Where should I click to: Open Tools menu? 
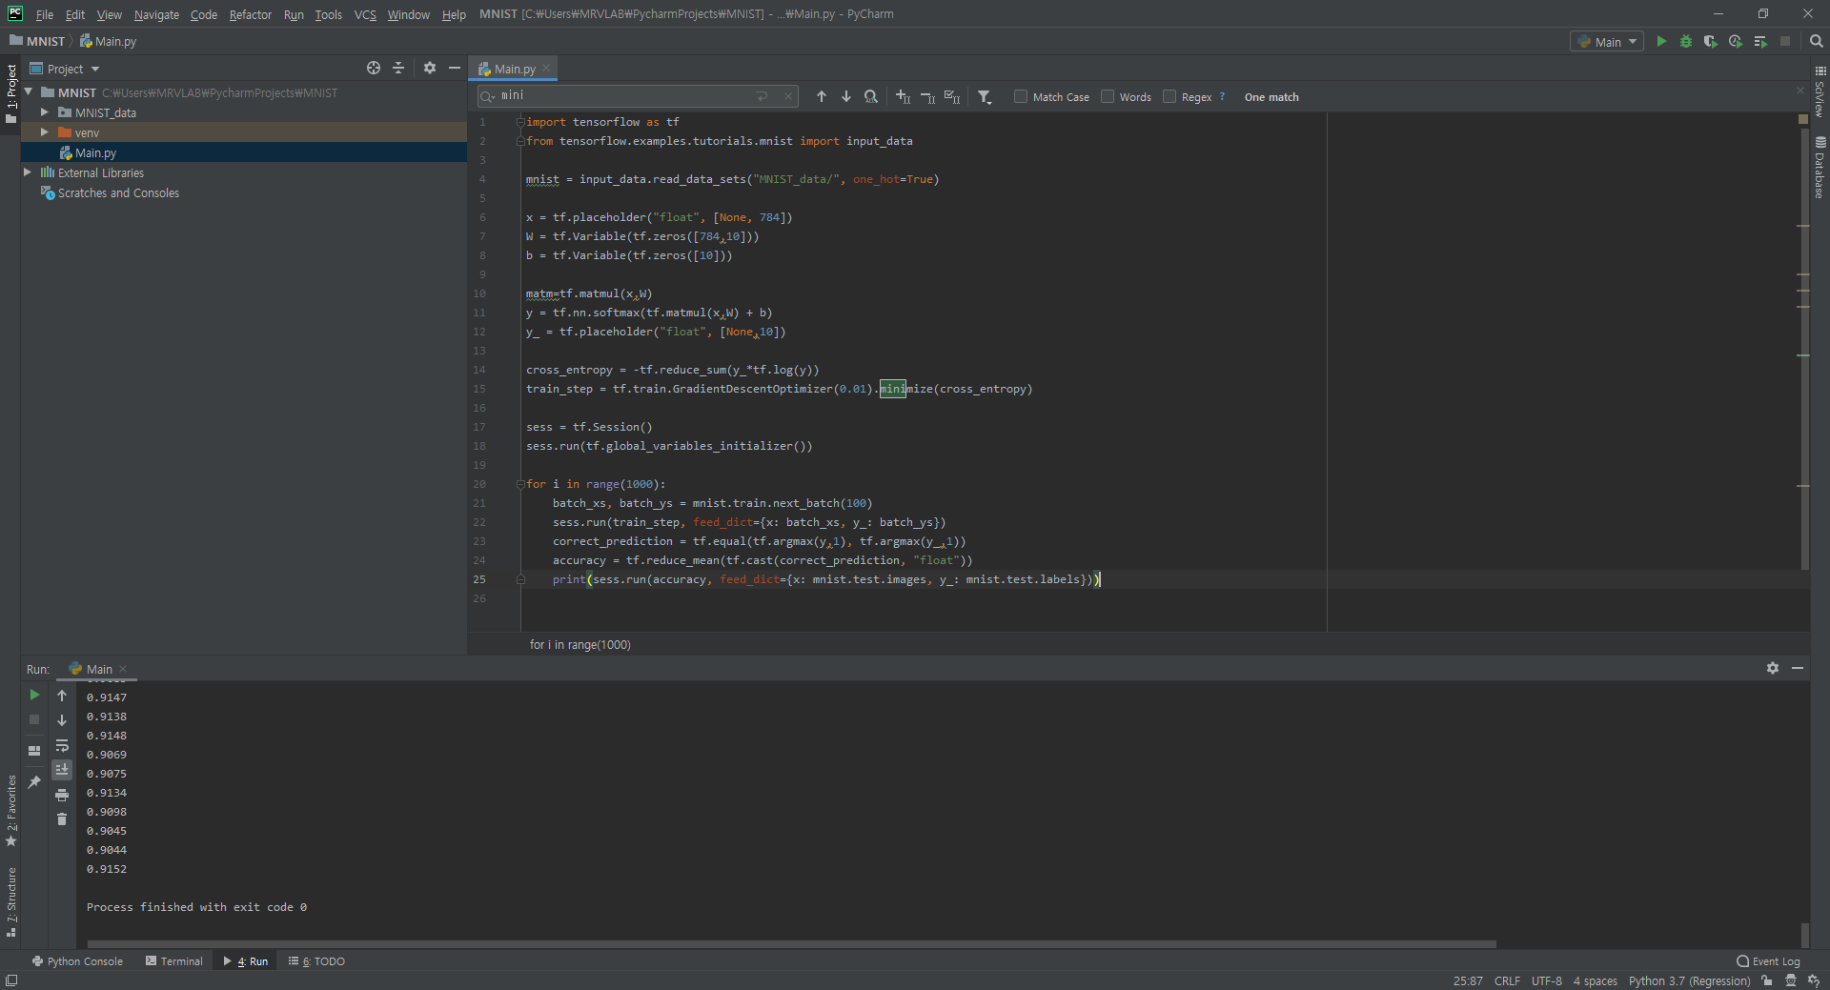tap(329, 14)
